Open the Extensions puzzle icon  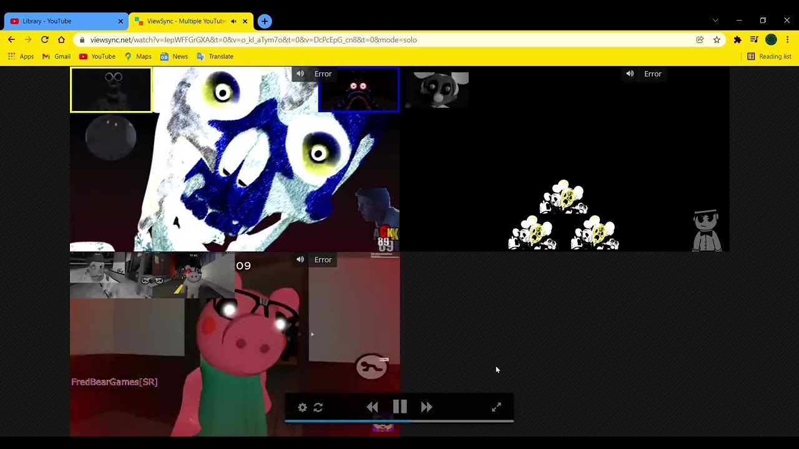click(737, 40)
